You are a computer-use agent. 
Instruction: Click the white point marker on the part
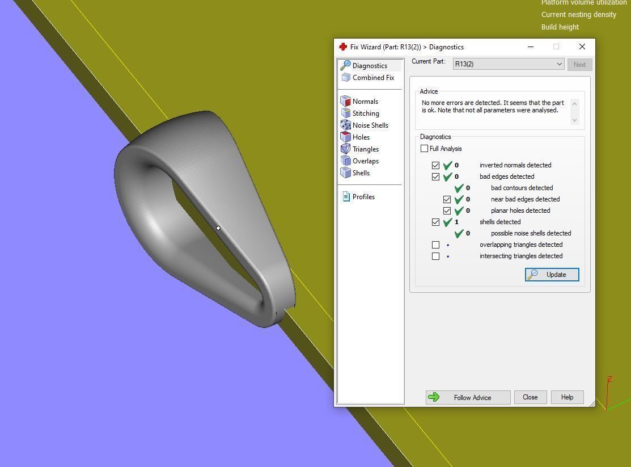pyautogui.click(x=218, y=228)
